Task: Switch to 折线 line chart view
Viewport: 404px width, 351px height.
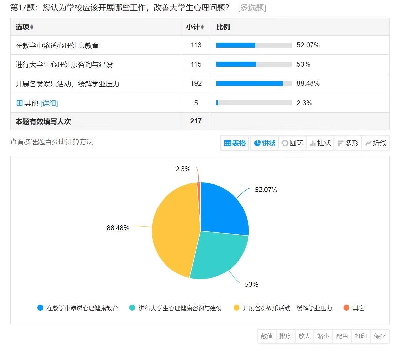Action: click(376, 143)
